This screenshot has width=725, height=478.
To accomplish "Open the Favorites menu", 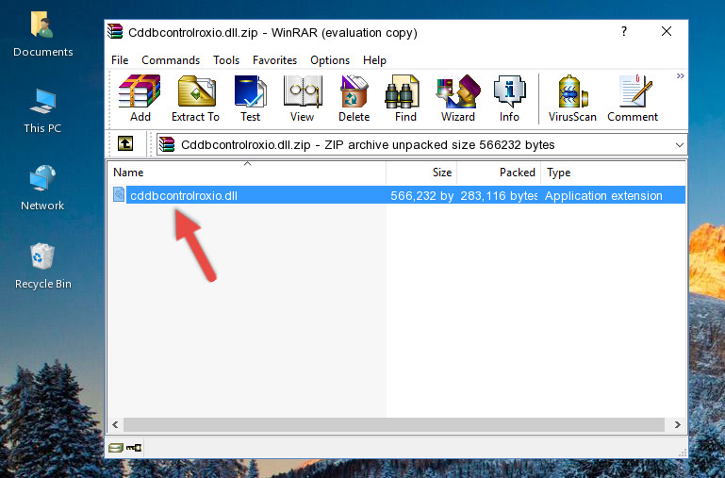I will click(x=274, y=60).
